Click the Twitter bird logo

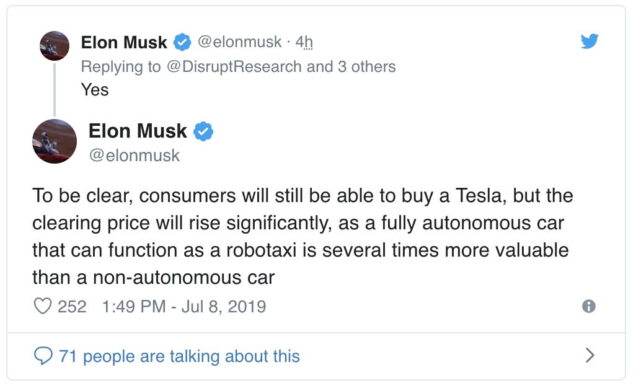(x=590, y=41)
